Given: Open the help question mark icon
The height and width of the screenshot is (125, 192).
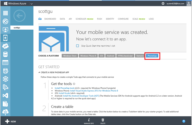Looking at the screenshot, I should click(x=184, y=121).
